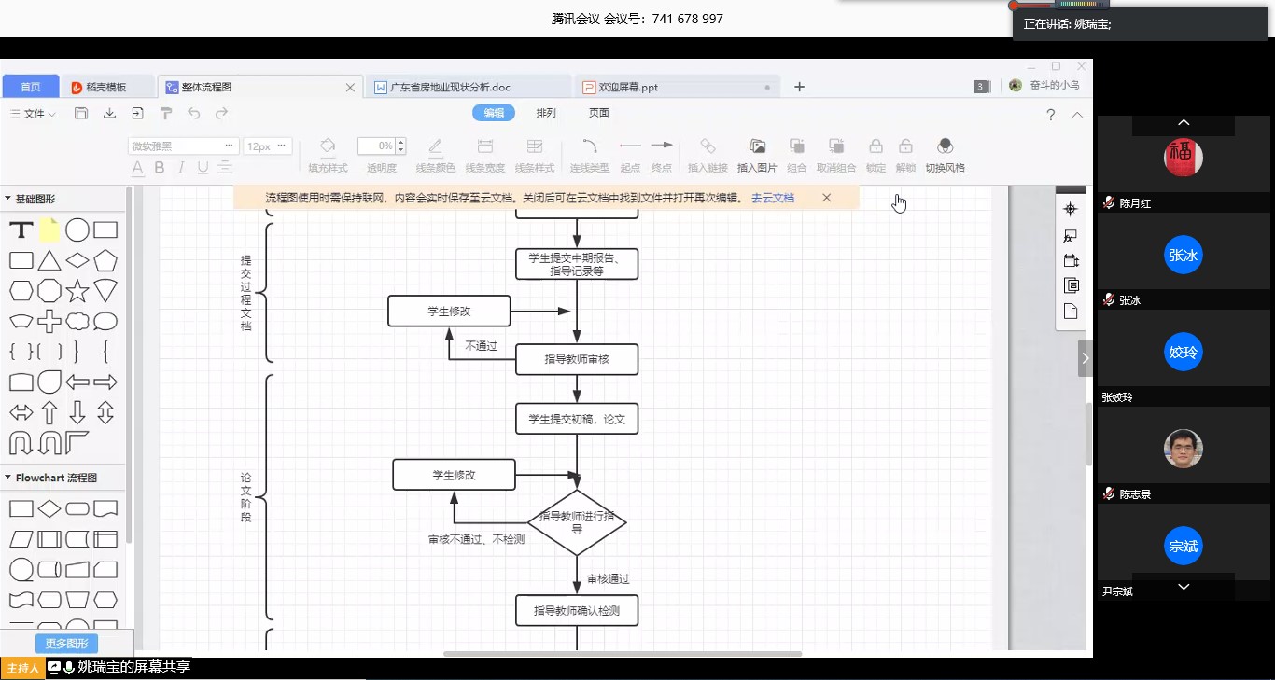Switch to the 排列 arrange tab
Image resolution: width=1275 pixels, height=680 pixels.
pyautogui.click(x=546, y=113)
